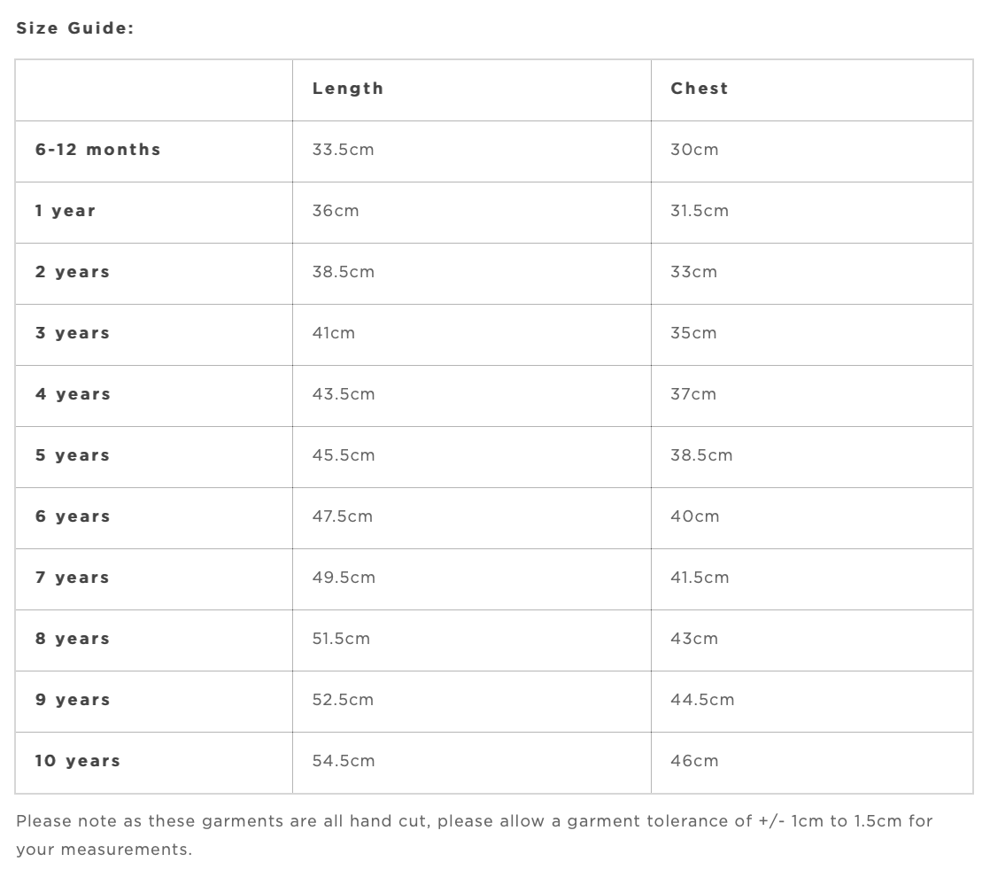Select the 3 years row label
The width and height of the screenshot is (990, 877).
[73, 333]
